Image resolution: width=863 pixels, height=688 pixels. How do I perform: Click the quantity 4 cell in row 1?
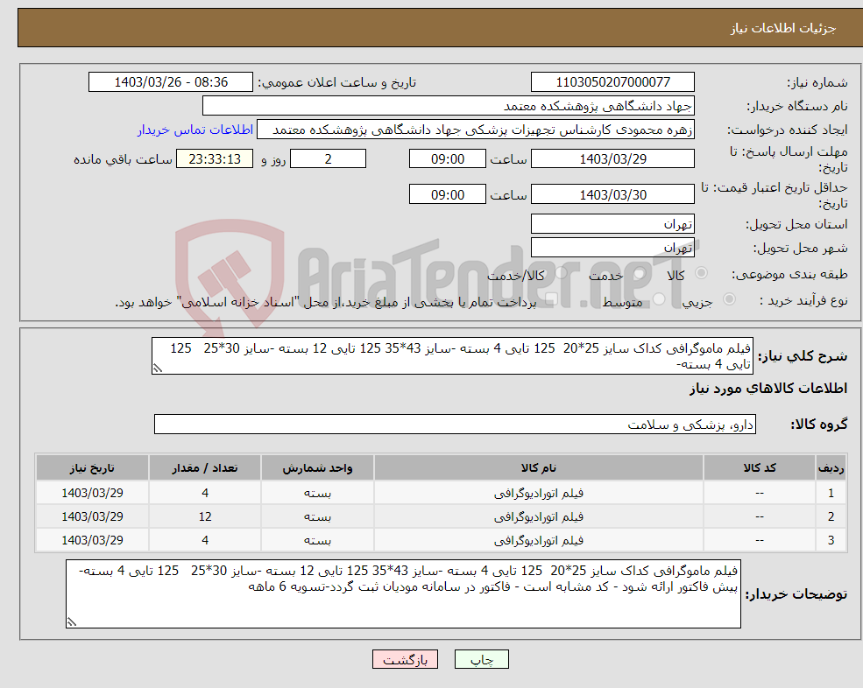tap(205, 494)
